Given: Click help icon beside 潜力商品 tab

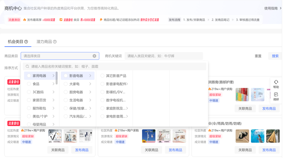Looking at the screenshot, I should [x=55, y=42].
